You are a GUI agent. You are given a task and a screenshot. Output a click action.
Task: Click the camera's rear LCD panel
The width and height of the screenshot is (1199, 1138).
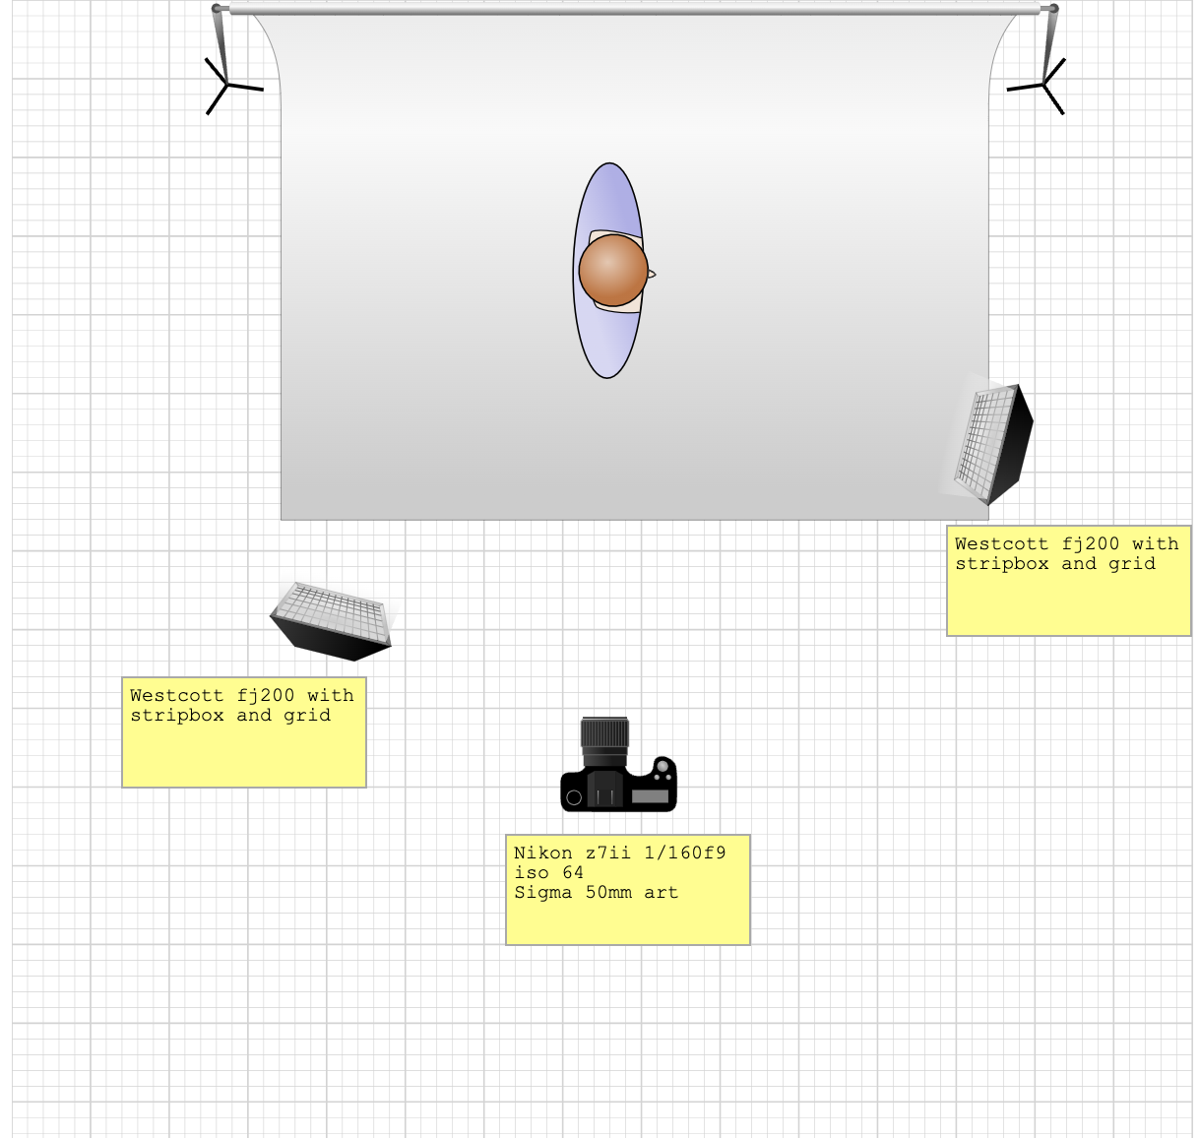pos(650,795)
